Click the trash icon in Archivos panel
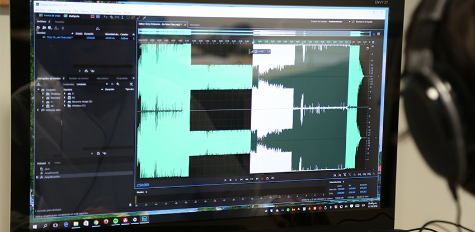Screen dimensions: 475x232 click(x=63, y=28)
